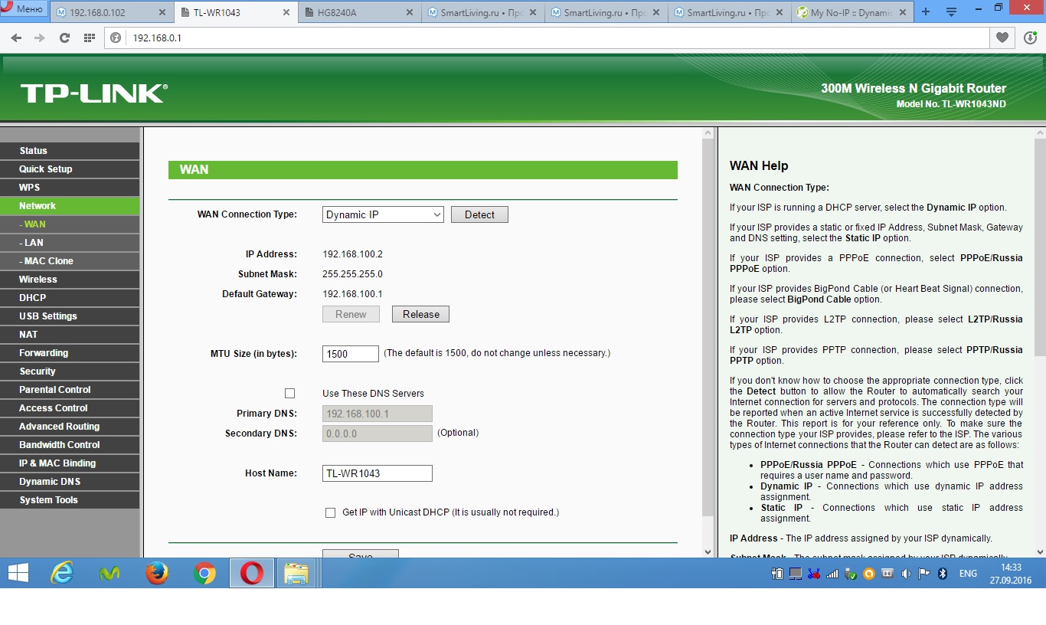Open the Speed Dial grid icon

pyautogui.click(x=90, y=38)
